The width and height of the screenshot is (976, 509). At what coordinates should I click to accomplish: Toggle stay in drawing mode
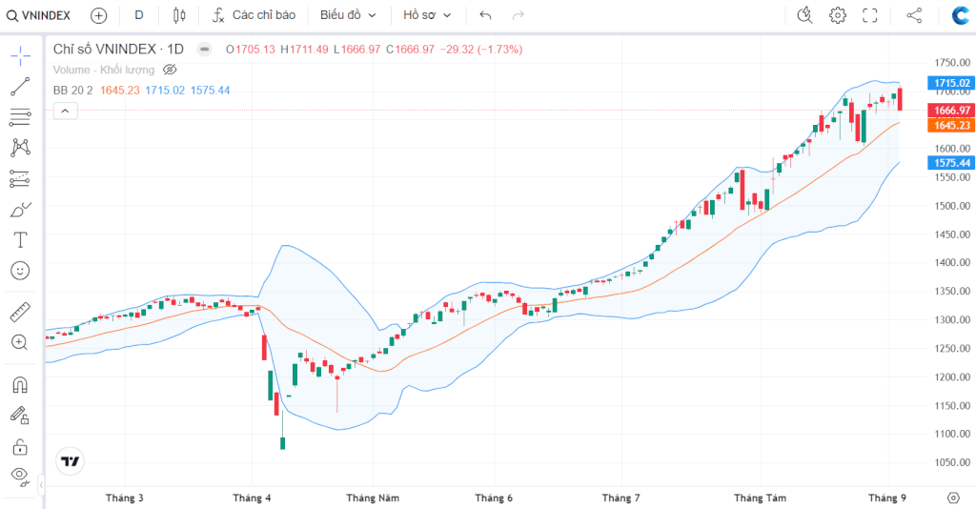[x=20, y=416]
